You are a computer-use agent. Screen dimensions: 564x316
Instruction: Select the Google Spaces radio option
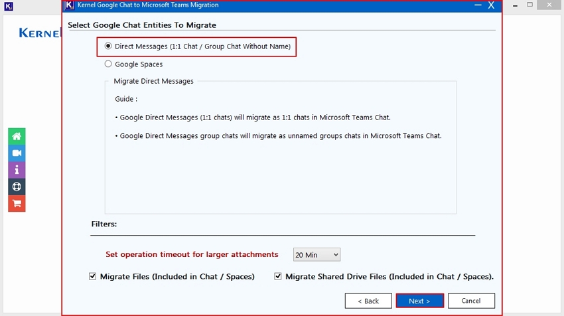[x=108, y=64]
